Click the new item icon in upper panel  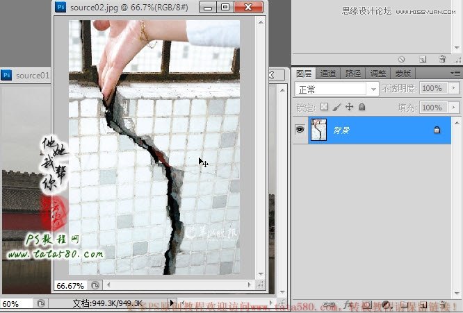coord(423,60)
